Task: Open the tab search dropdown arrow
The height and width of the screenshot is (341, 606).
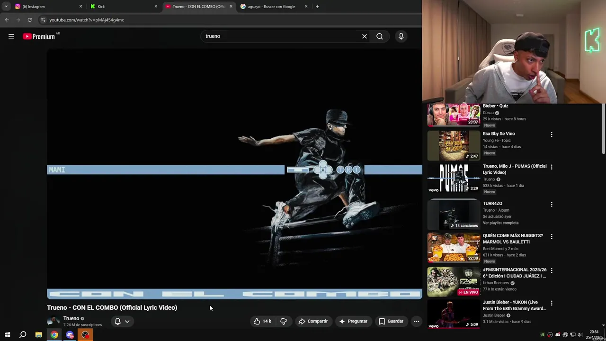Action: click(x=6, y=6)
